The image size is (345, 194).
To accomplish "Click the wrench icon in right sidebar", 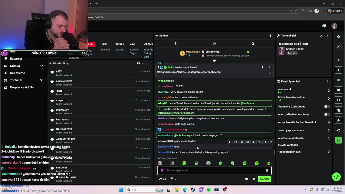I will coord(339,120).
